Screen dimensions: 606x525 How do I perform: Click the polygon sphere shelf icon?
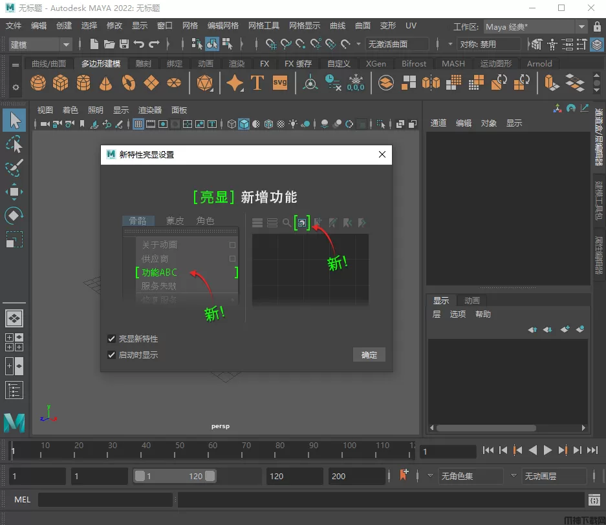tap(39, 83)
